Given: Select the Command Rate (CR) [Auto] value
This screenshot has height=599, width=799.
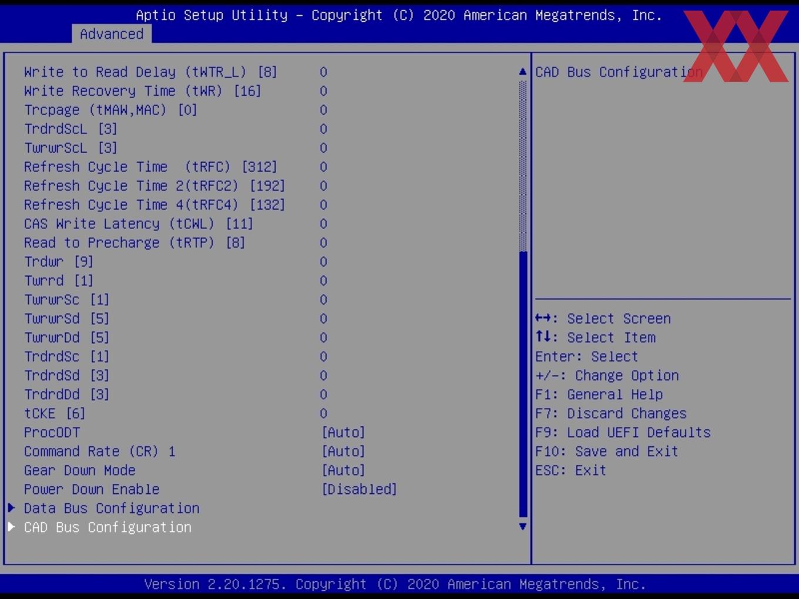Looking at the screenshot, I should click(344, 452).
